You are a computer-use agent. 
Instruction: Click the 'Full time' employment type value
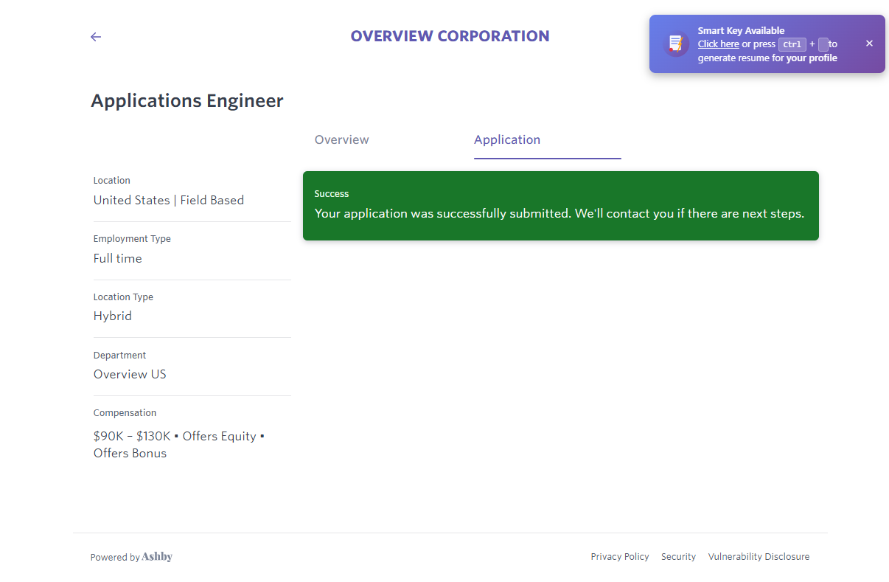[x=118, y=258]
